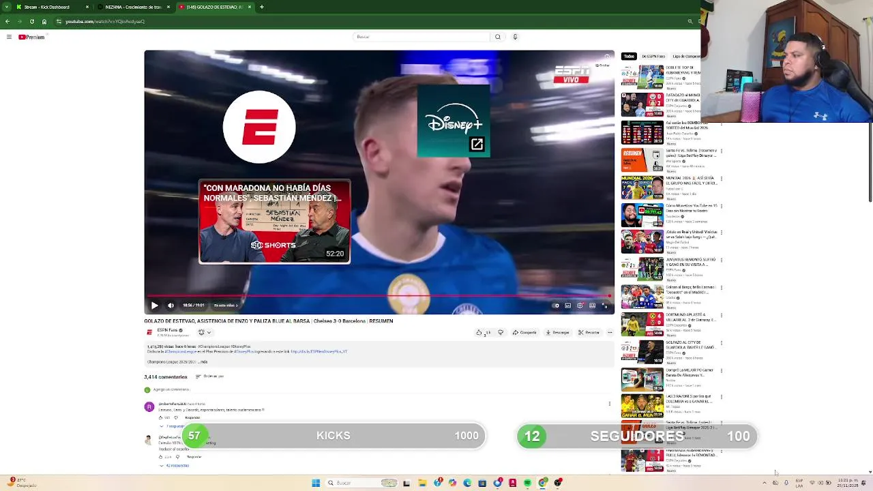Seek on the red video progress bar
Viewport: 873px width, 491px height.
tap(379, 296)
